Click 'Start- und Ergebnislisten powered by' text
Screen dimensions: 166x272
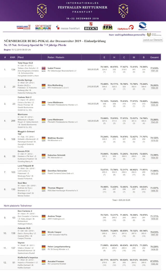coord(127,35)
